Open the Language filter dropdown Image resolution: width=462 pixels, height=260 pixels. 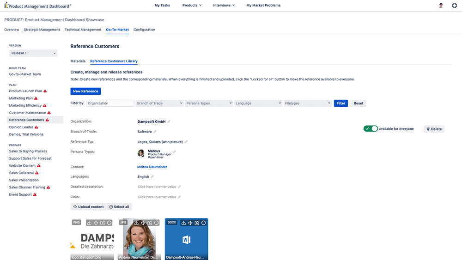pos(258,103)
